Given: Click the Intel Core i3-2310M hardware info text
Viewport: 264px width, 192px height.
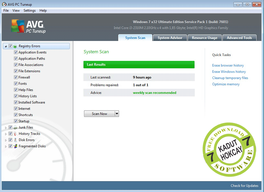Looking at the screenshot, I should [171, 28].
